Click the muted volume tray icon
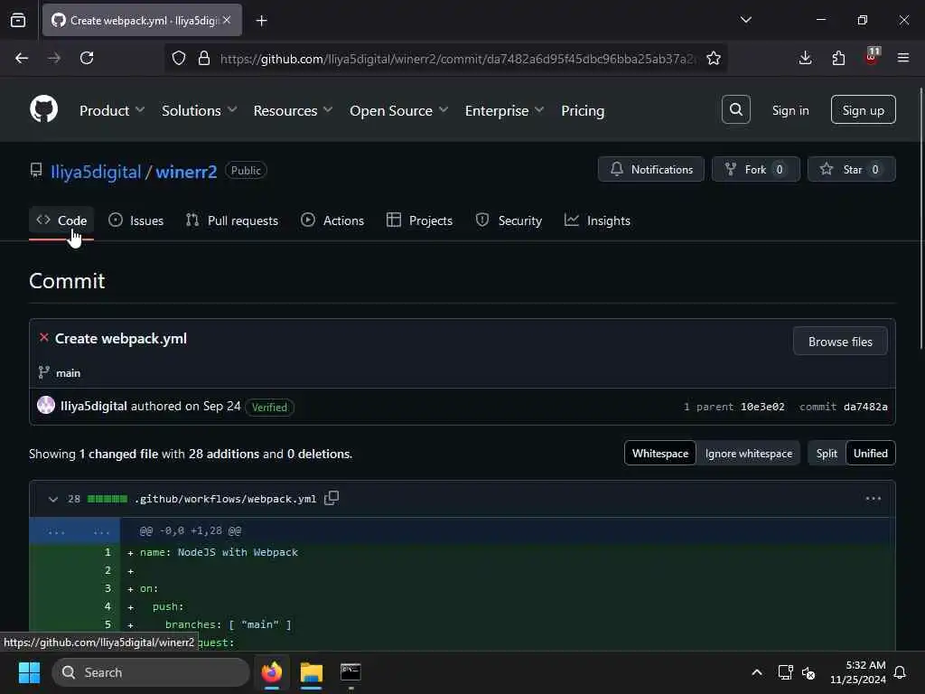This screenshot has width=925, height=694. pyautogui.click(x=808, y=672)
